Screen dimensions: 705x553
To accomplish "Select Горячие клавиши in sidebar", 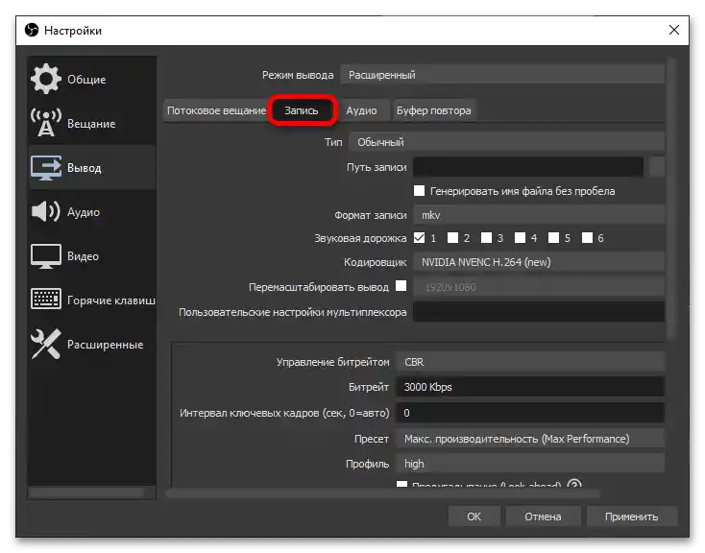I will (x=92, y=300).
